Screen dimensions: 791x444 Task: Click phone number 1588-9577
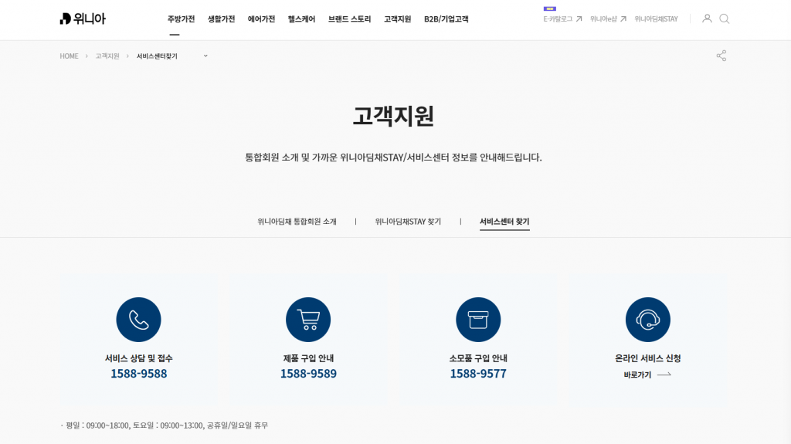pyautogui.click(x=478, y=374)
